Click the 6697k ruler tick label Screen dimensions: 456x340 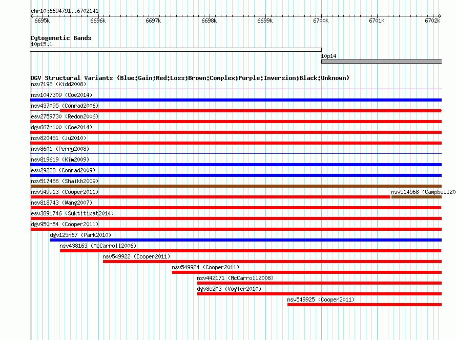pyautogui.click(x=153, y=21)
